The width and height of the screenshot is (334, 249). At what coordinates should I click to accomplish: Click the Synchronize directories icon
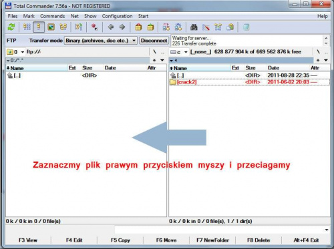[218, 27]
